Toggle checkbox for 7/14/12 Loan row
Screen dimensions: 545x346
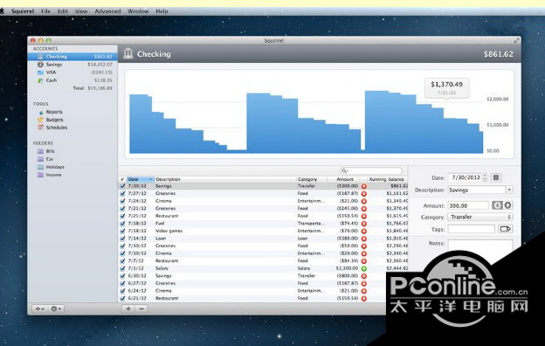(x=122, y=239)
